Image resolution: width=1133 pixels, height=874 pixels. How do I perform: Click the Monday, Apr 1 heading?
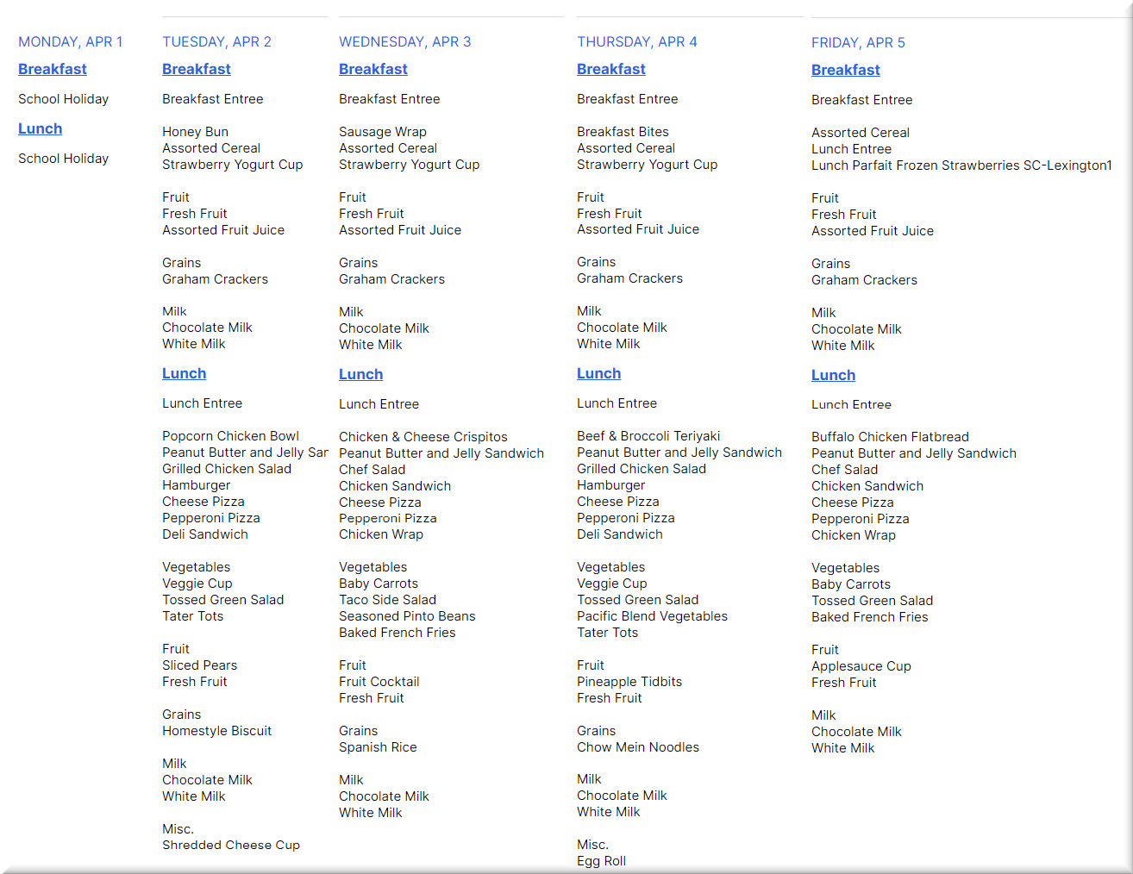(71, 41)
